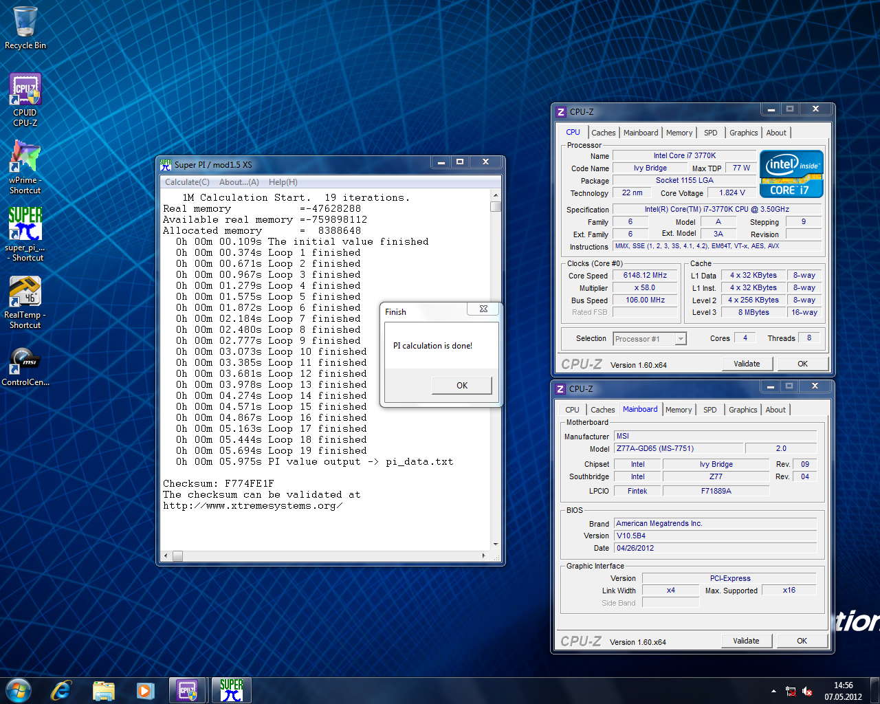This screenshot has width=880, height=704.
Task: Select Caches tab in upper CPU-Z window
Action: click(604, 133)
